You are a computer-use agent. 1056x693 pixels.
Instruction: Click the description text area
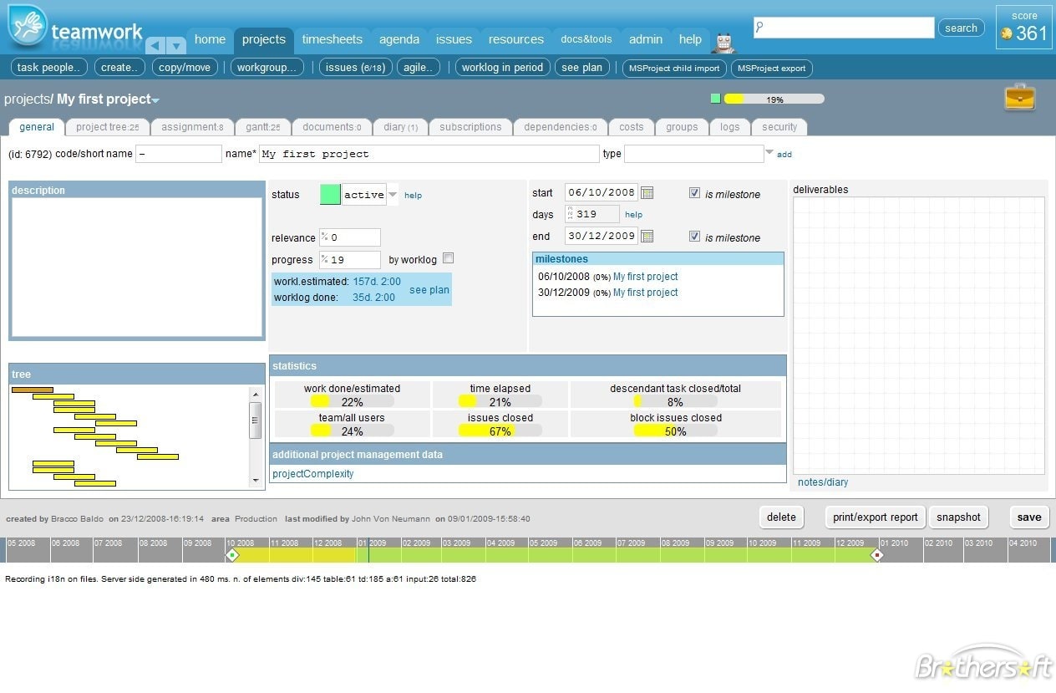tap(137, 268)
